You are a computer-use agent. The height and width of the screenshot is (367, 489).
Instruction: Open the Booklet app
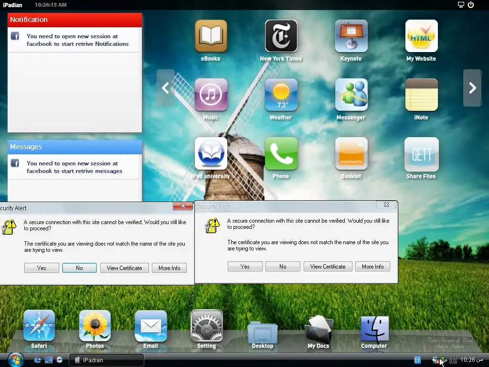(x=351, y=153)
